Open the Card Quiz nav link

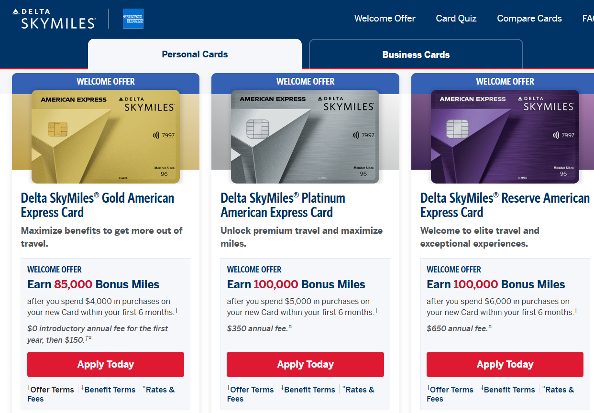[x=456, y=19]
